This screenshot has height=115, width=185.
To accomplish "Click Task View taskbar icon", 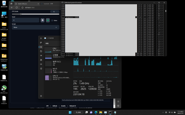I will pos(86,112).
